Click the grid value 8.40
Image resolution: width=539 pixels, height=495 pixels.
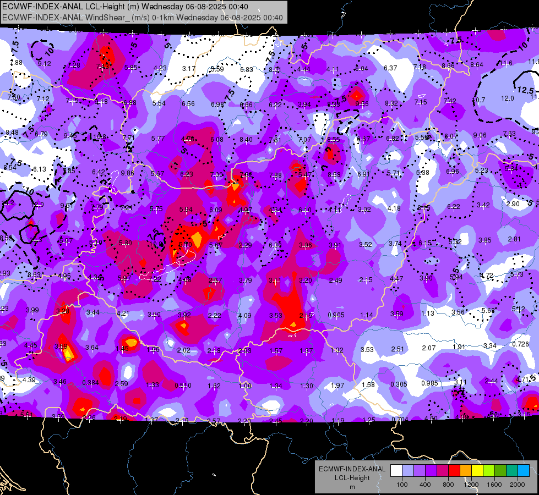coord(246,140)
